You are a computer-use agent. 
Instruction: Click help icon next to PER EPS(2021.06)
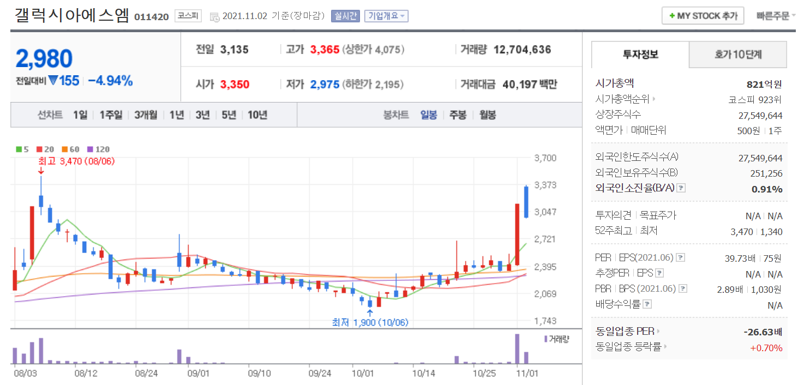point(681,257)
